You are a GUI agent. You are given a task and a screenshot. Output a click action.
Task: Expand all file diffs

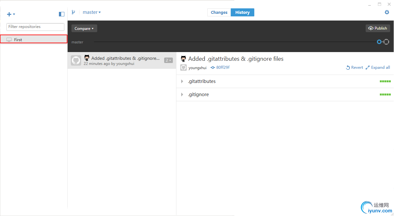click(x=378, y=67)
